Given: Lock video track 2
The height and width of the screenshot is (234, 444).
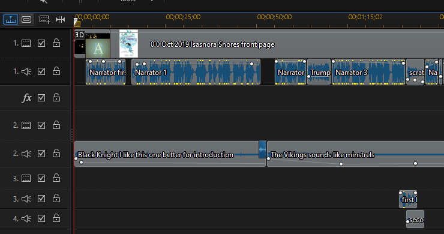Looking at the screenshot, I should (56, 125).
